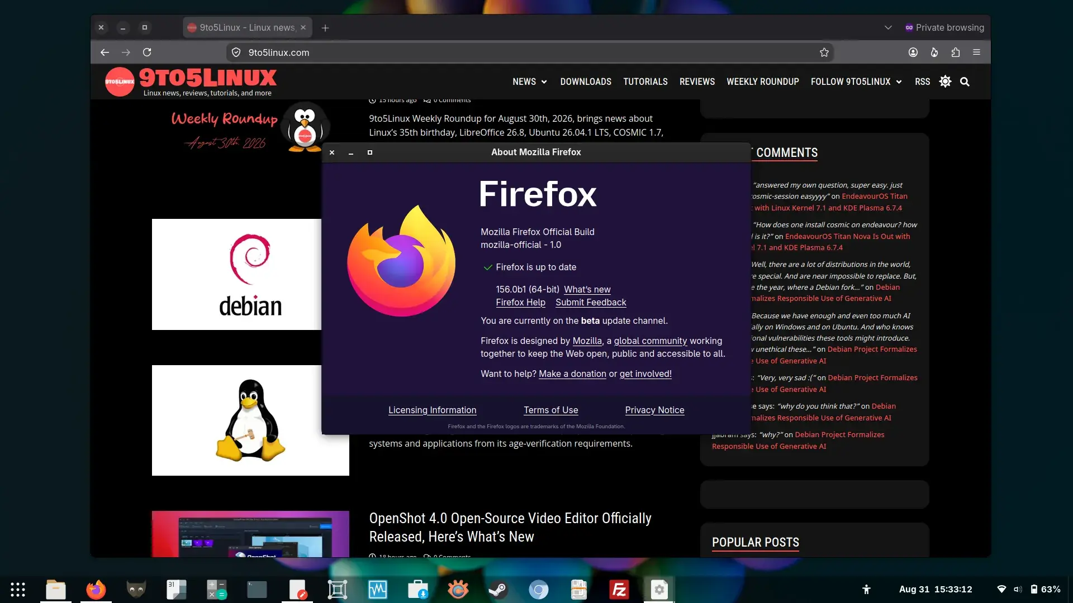The width and height of the screenshot is (1073, 603).
Task: Expand the NEWS dropdown menu
Action: pos(530,82)
